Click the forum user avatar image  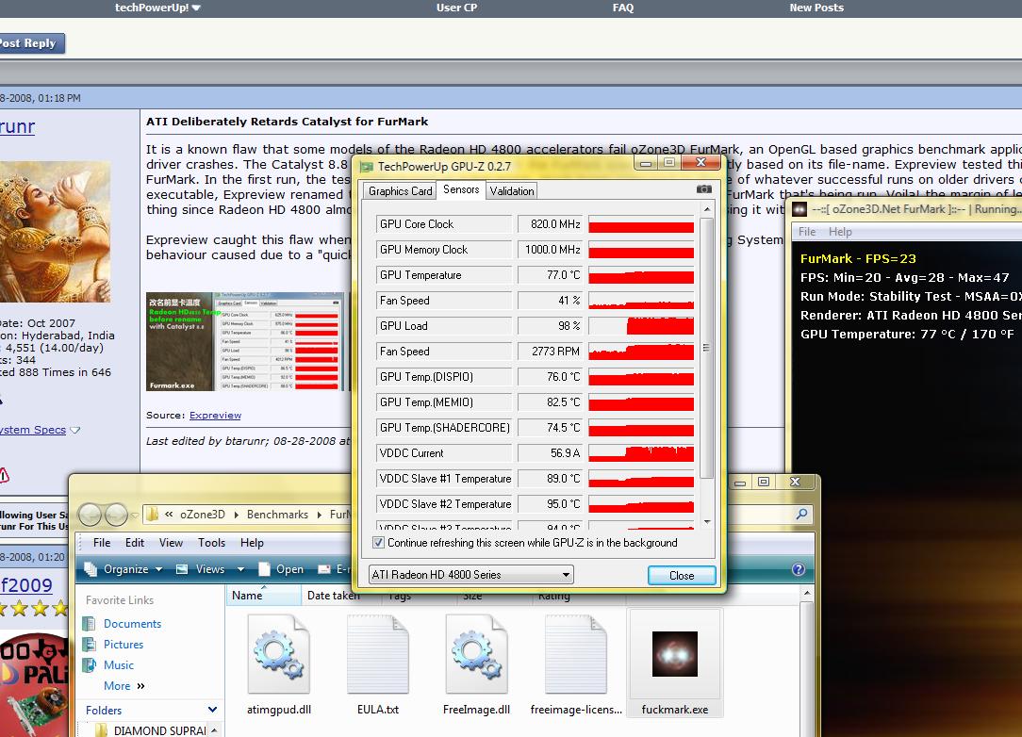click(x=55, y=232)
